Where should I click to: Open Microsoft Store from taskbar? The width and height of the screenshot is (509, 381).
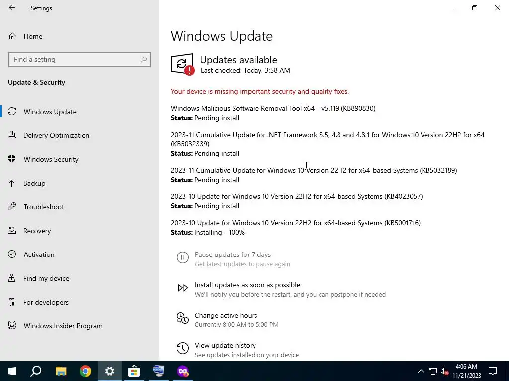pos(134,371)
